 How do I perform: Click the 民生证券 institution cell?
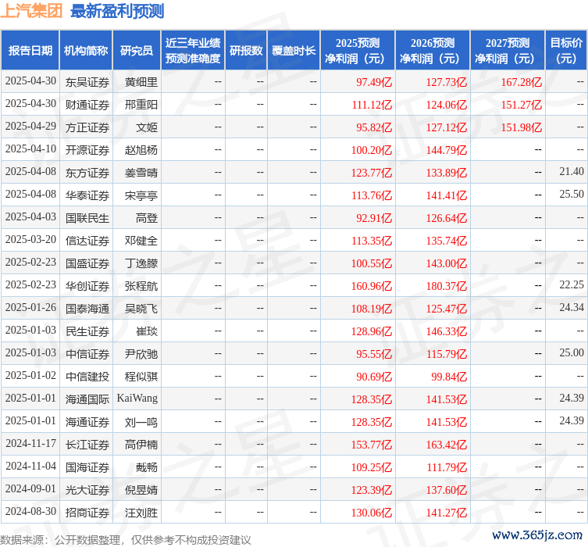coord(87,331)
